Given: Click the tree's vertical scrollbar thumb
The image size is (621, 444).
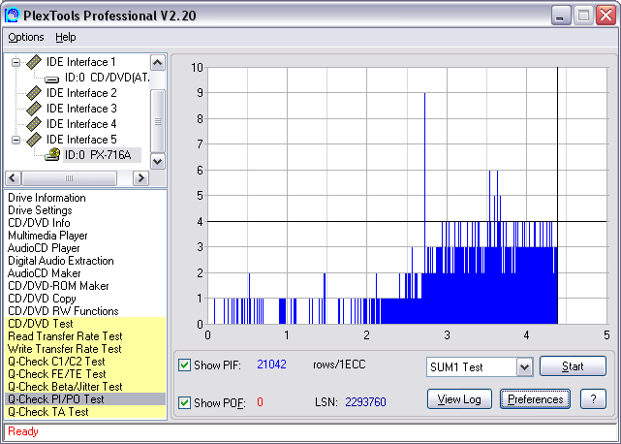Looking at the screenshot, I should 158,121.
